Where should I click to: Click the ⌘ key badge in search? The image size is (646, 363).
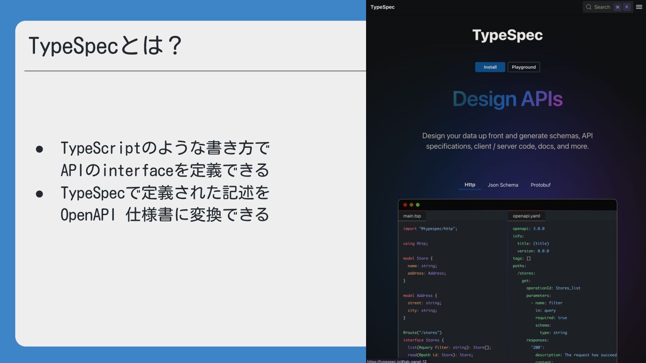pos(617,7)
